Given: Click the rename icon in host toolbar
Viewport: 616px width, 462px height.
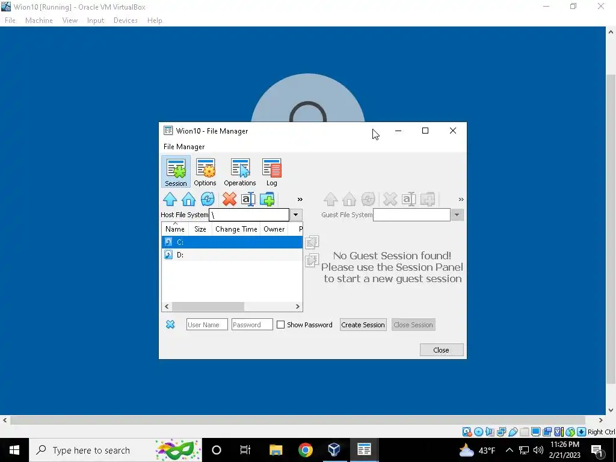Looking at the screenshot, I should (248, 199).
